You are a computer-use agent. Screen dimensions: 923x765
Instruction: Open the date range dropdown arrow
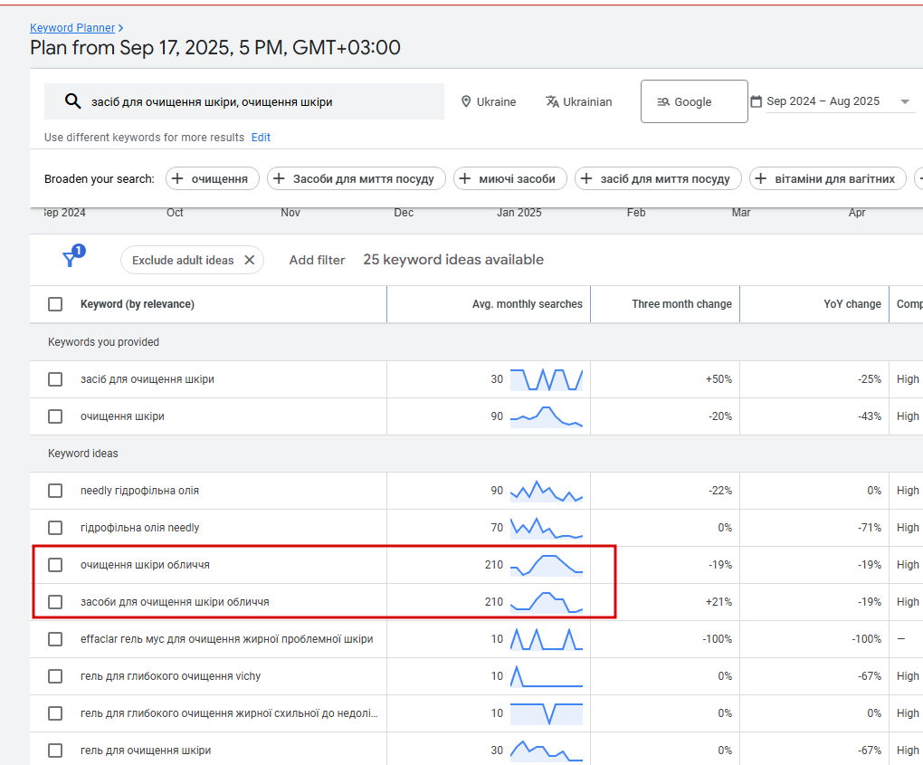coord(905,102)
